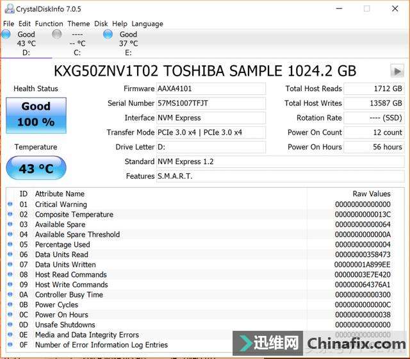Close the CrystalDiskInfo window
Screen dimensions: 410x359
point(395,8)
